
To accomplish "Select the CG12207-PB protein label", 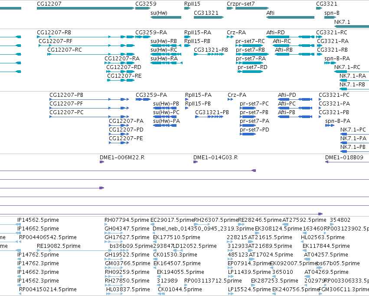I will pos(66,95).
